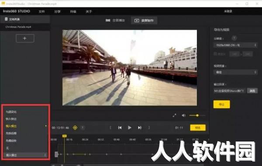Image resolution: width=262 pixels, height=166 pixels.
Task: Click the yellow keyframe add icon
Action: coord(75,128)
